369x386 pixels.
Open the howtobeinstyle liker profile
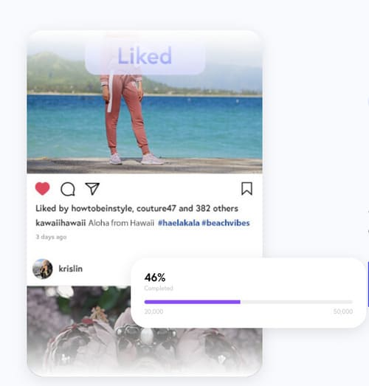coord(102,209)
